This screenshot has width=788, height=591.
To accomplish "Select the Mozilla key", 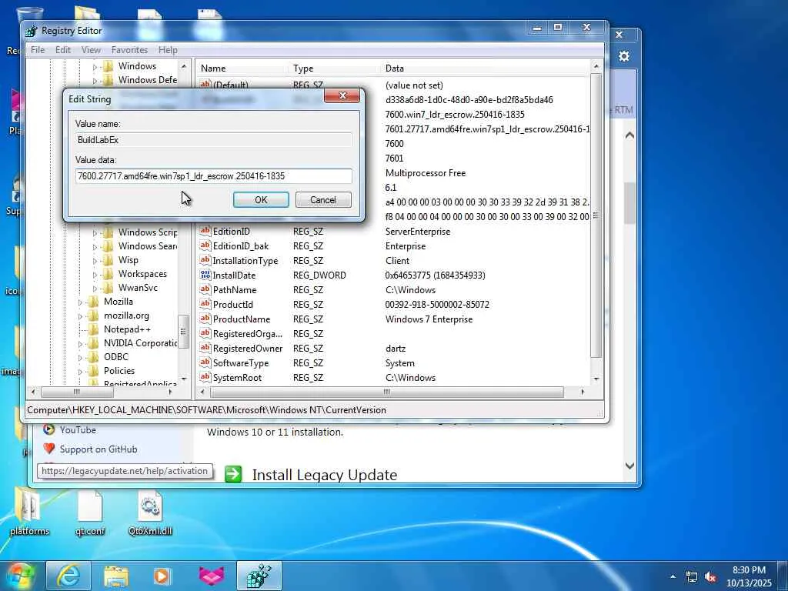I will point(118,302).
